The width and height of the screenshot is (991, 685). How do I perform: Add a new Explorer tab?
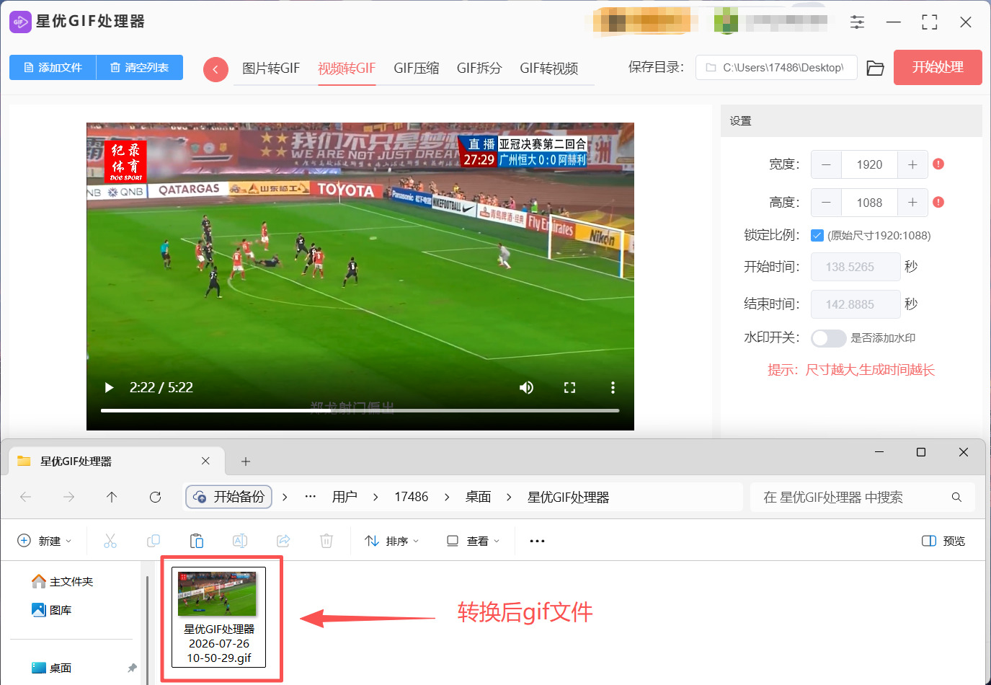(x=245, y=461)
